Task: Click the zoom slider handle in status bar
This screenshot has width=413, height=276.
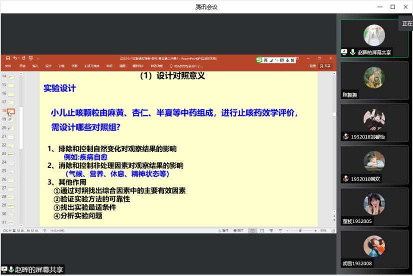Action: [x=300, y=230]
